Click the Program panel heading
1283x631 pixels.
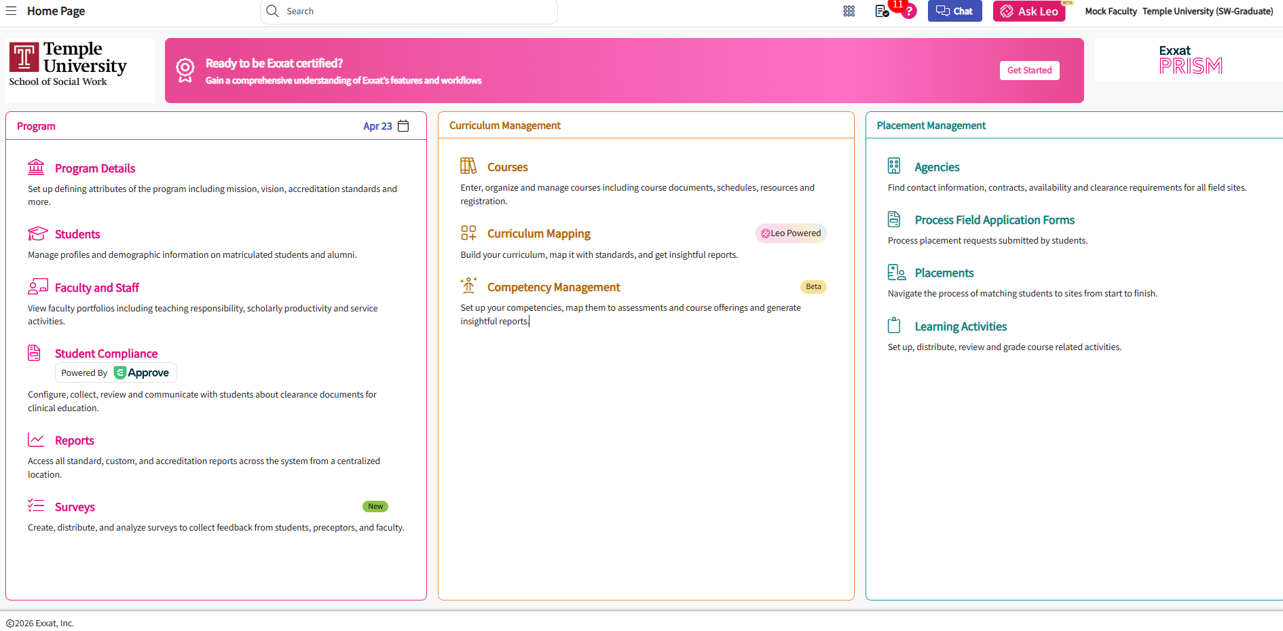pos(36,126)
